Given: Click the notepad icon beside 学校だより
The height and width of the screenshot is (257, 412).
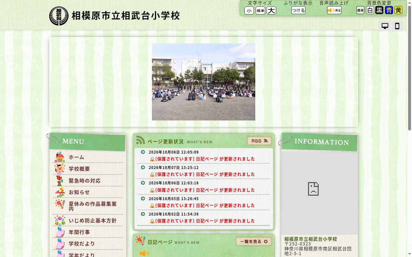Looking at the screenshot, I should coord(60,244).
